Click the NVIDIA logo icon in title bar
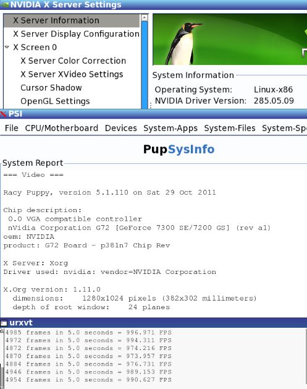Screen dimensions: 307x389 click(5, 4)
